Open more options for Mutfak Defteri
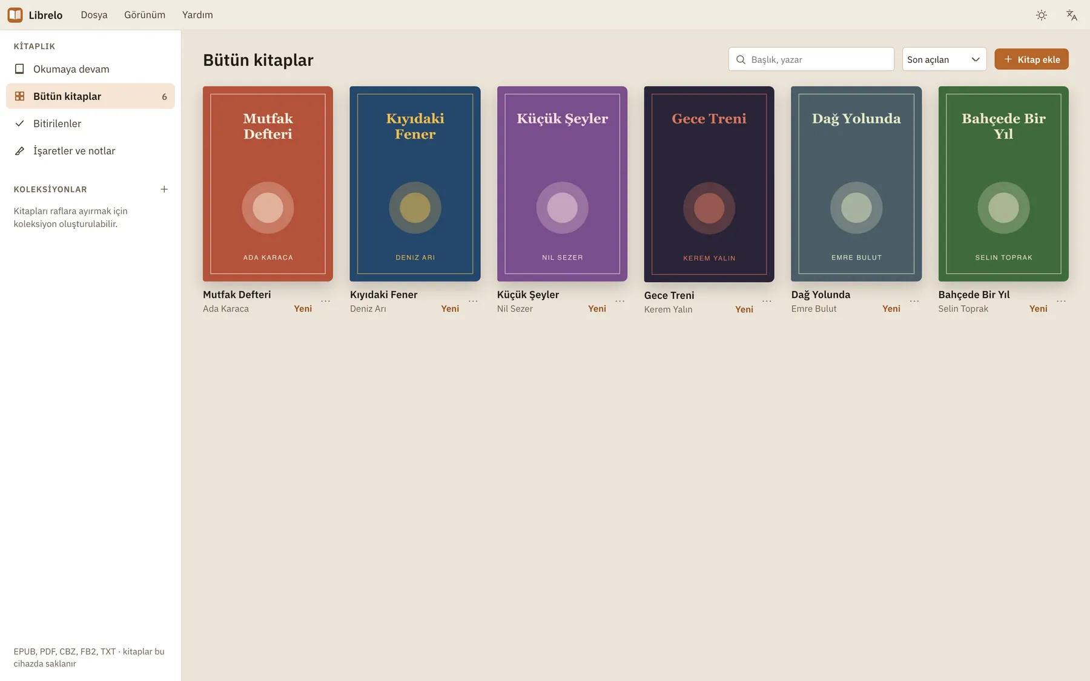This screenshot has width=1090, height=681. pos(325,301)
